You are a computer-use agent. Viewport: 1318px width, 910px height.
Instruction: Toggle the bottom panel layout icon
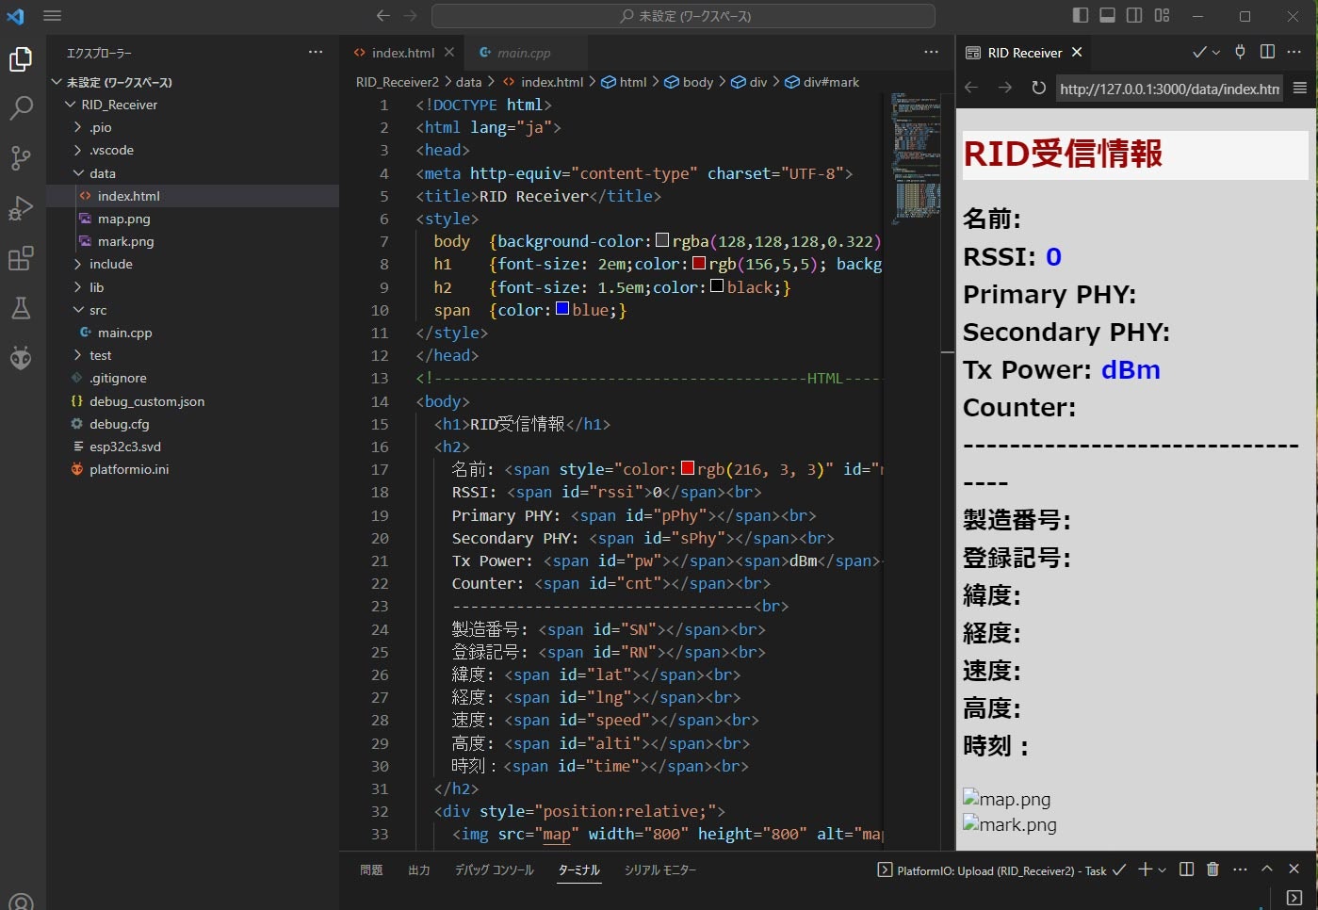(x=1108, y=15)
